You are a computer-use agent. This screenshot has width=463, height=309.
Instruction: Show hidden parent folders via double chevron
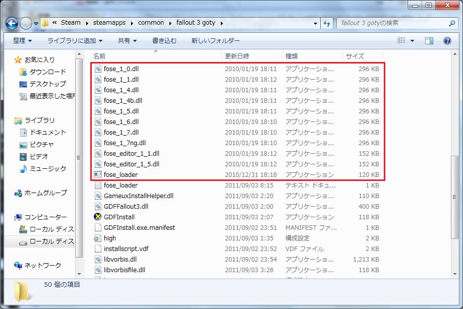[54, 23]
